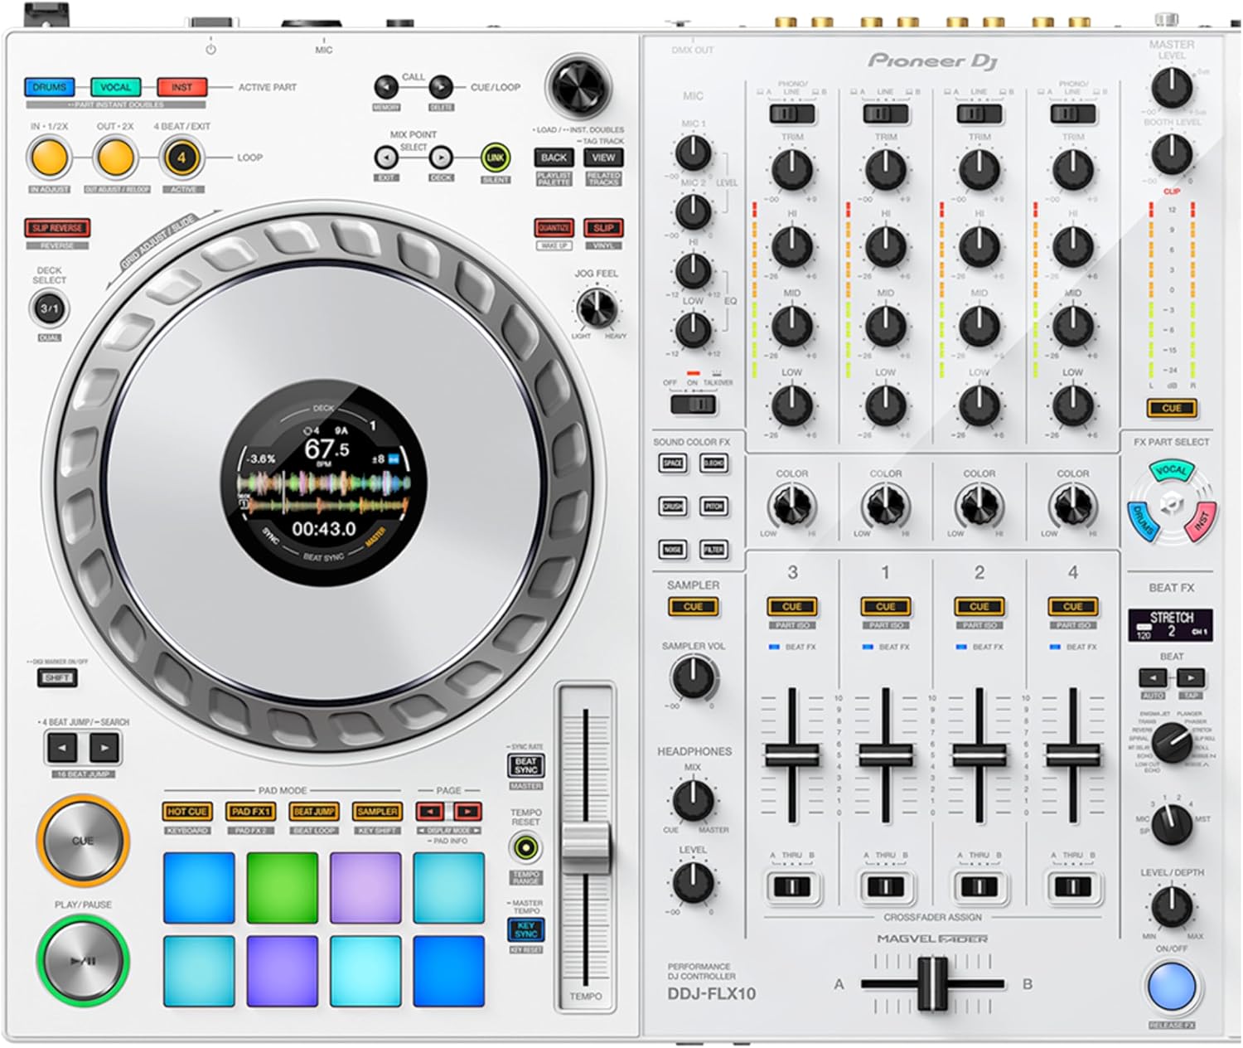Toggle the SLIP REVERSE button

[57, 228]
